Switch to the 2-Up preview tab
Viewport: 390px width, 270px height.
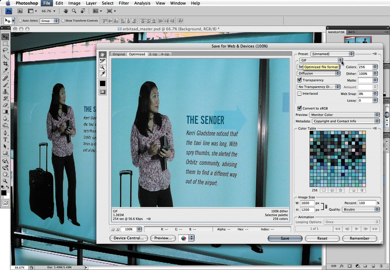coord(153,54)
